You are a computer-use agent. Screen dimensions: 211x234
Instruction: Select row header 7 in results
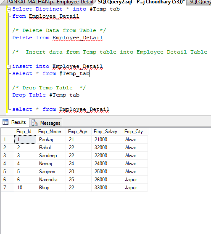click(8, 188)
